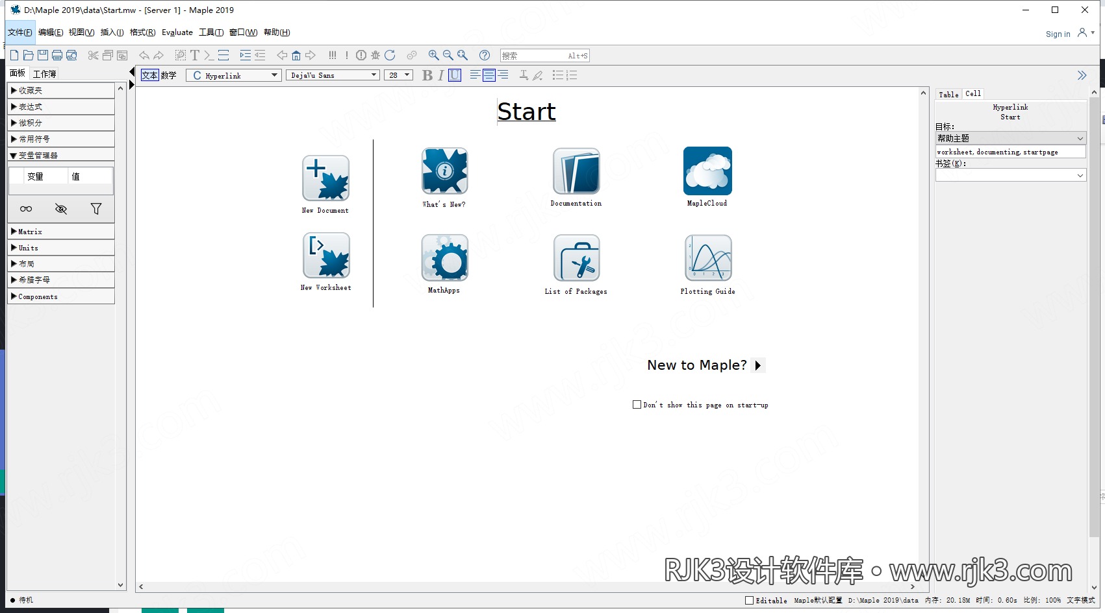
Task: Restart the Maple server icon
Action: [390, 55]
